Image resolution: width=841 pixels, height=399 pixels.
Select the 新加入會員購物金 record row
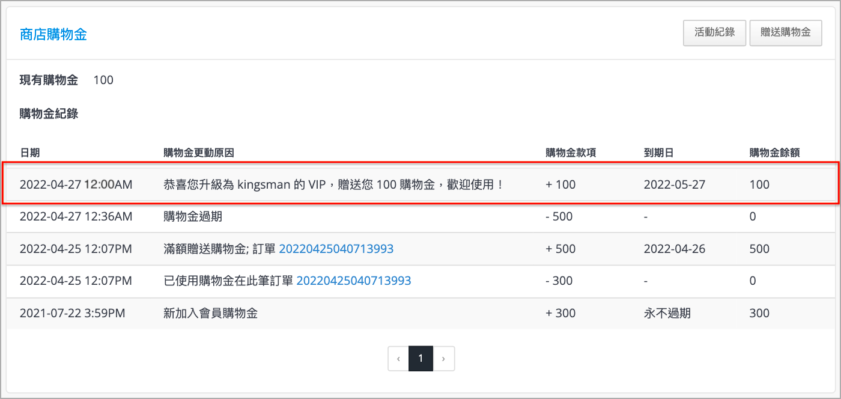(x=421, y=313)
